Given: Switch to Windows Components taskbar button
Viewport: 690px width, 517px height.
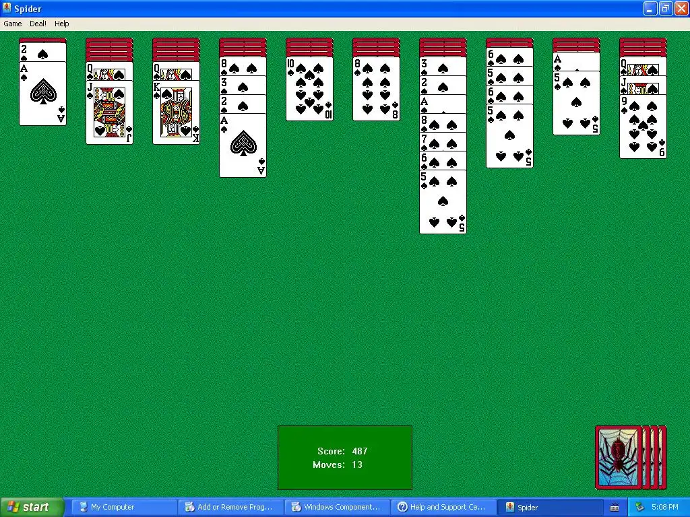Looking at the screenshot, I should coord(337,507).
